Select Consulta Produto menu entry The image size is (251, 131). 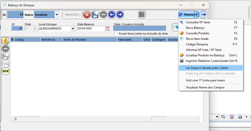click(211, 33)
